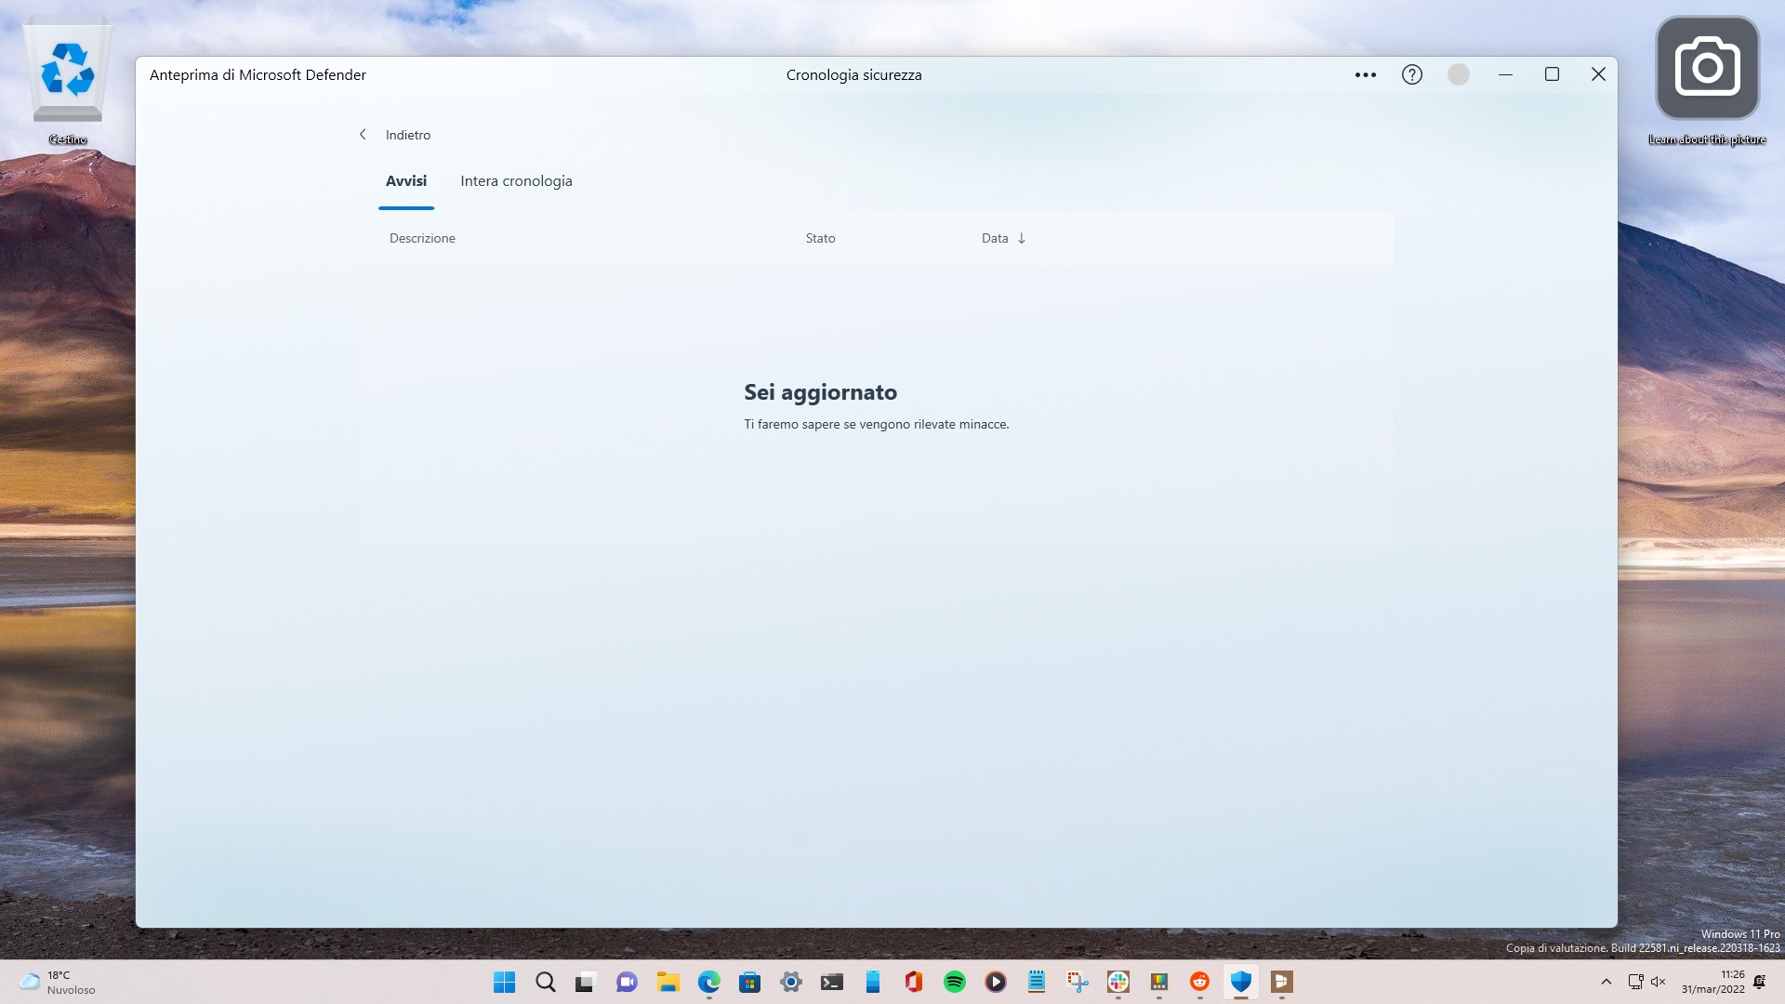Open the Cestino recycle bin
The image size is (1785, 1004).
pyautogui.click(x=67, y=82)
